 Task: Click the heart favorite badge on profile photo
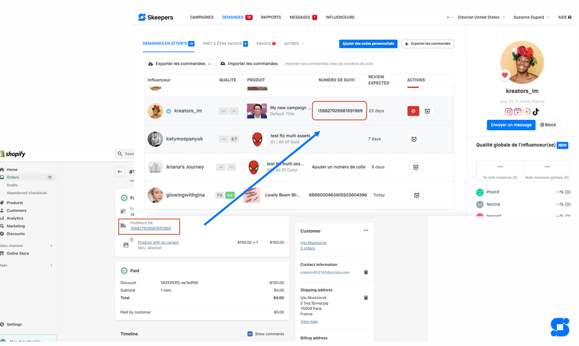[x=505, y=75]
